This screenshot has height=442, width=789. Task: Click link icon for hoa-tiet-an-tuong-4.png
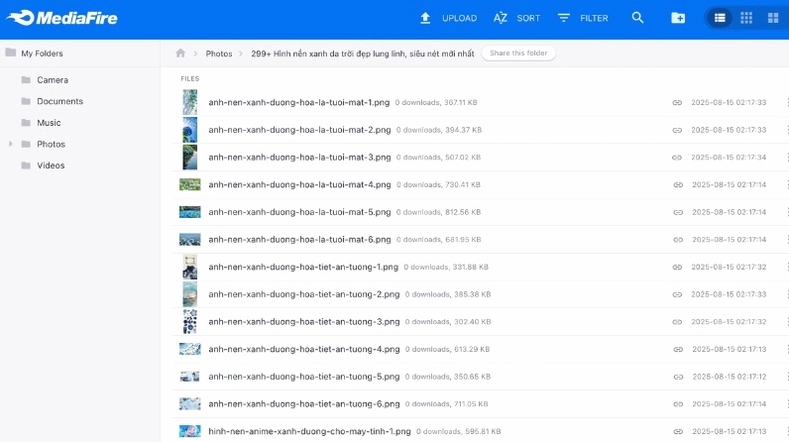pyautogui.click(x=677, y=349)
